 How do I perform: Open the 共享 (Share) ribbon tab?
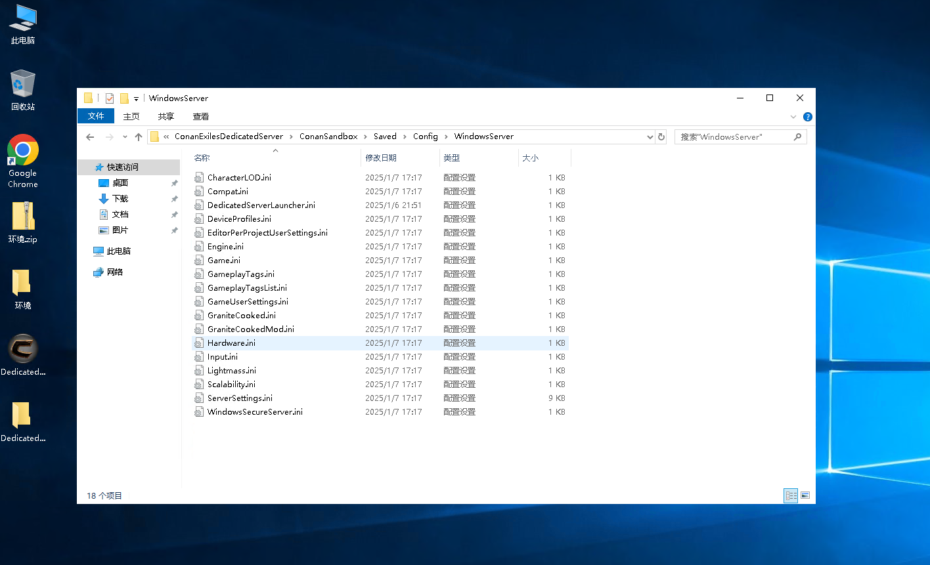click(166, 116)
